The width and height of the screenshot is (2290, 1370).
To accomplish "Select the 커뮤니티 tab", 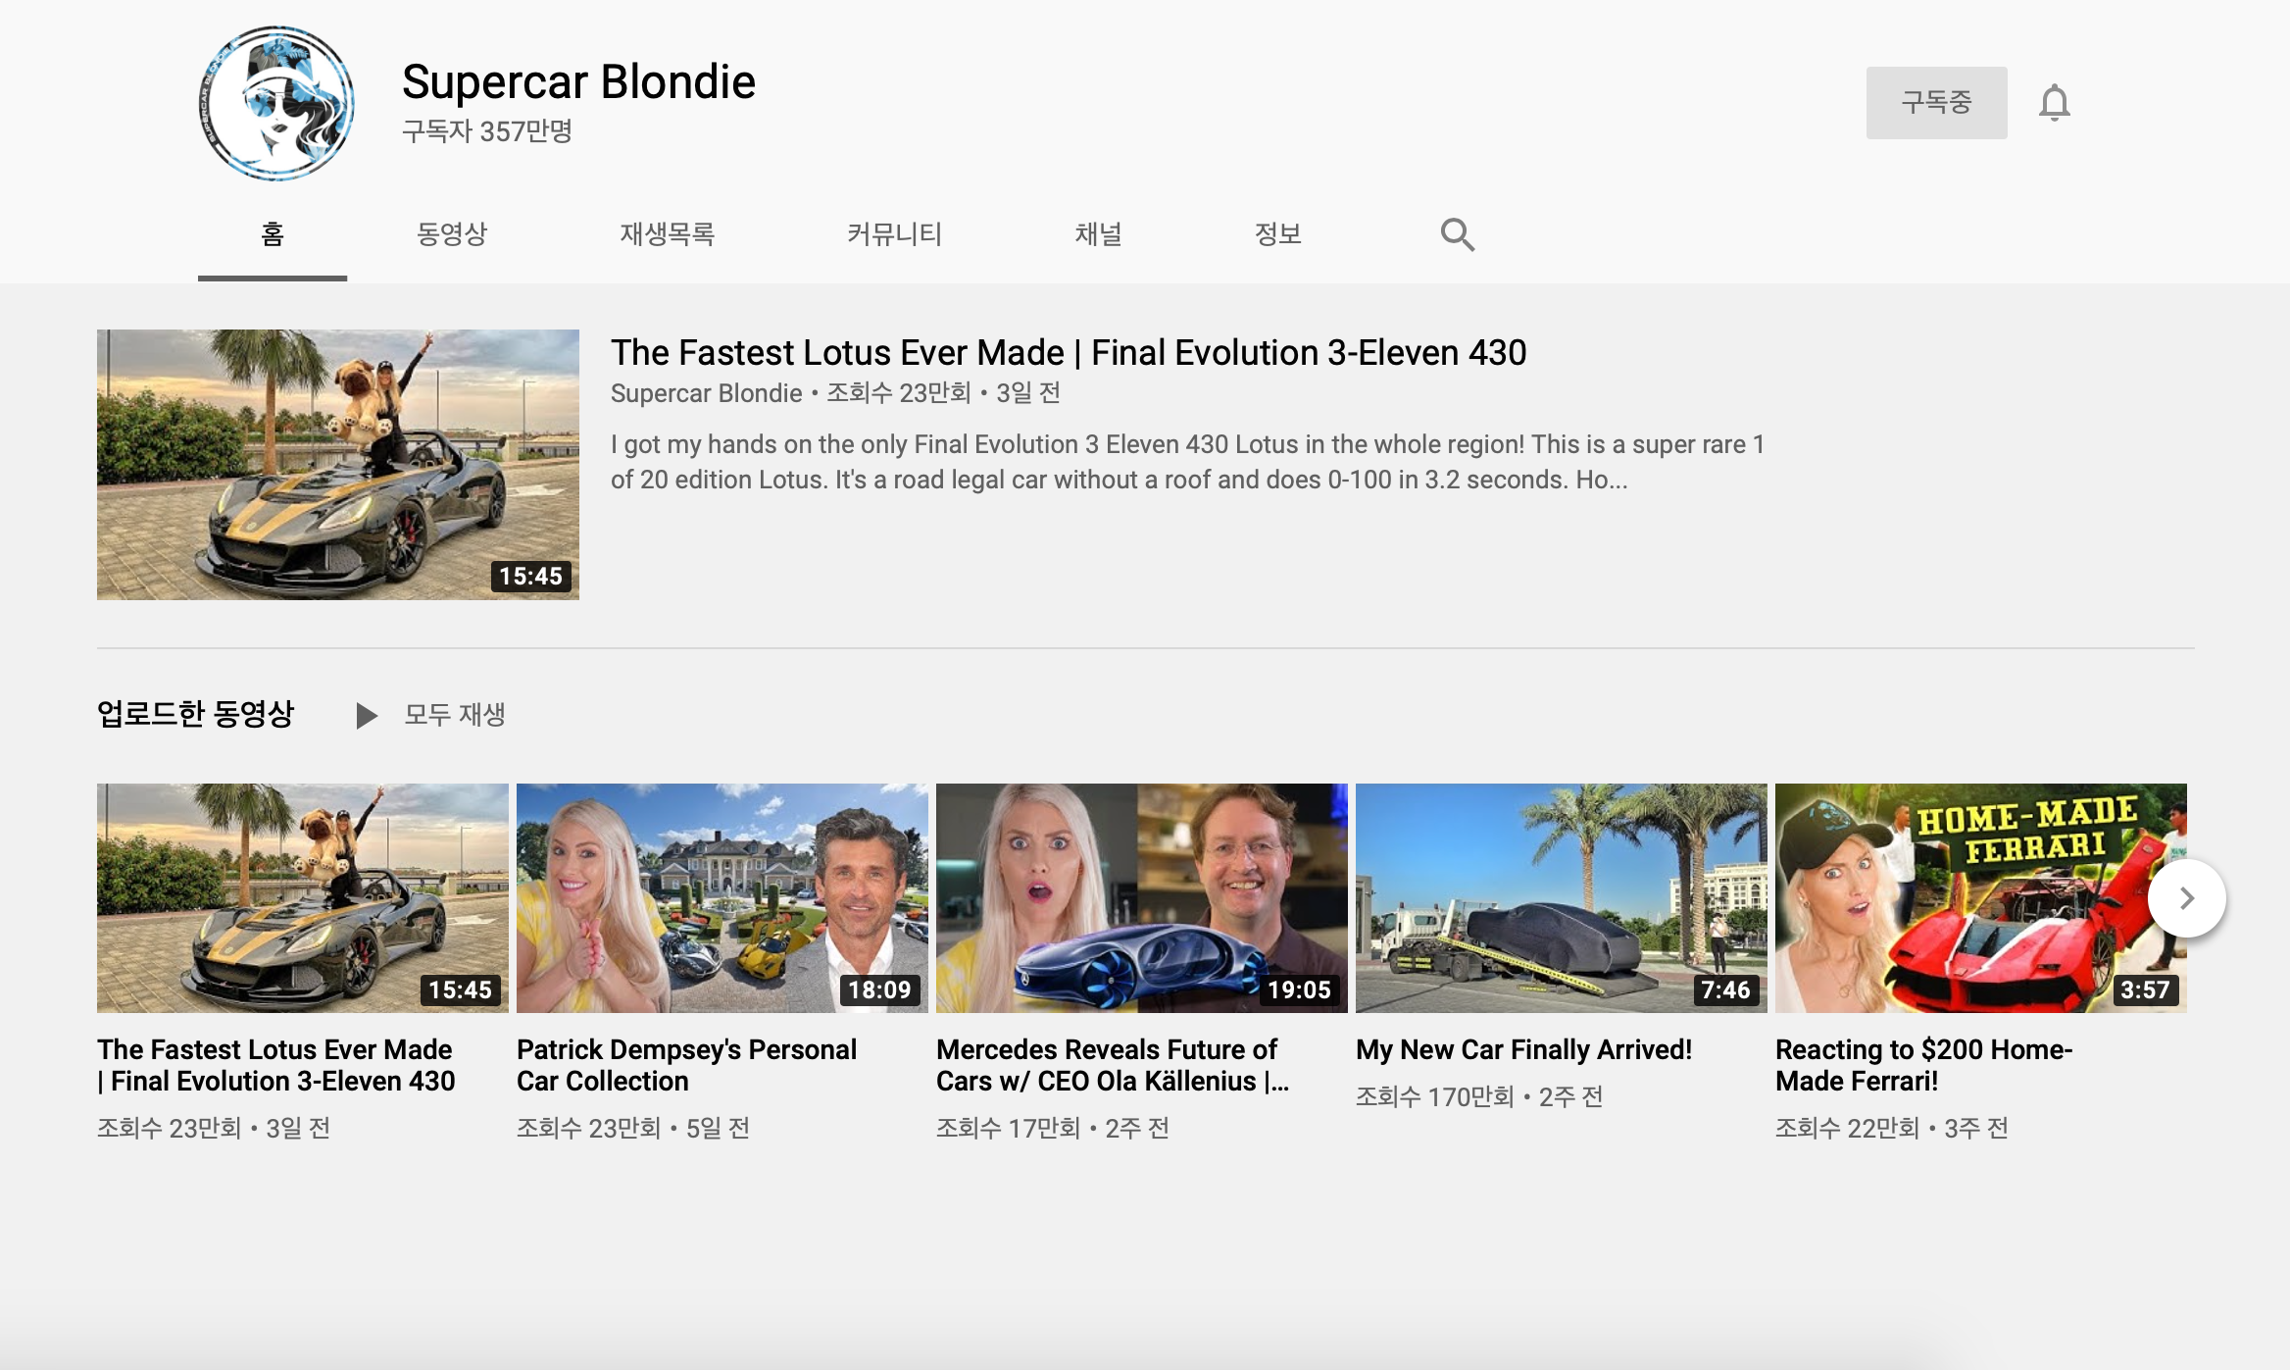I will [894, 234].
